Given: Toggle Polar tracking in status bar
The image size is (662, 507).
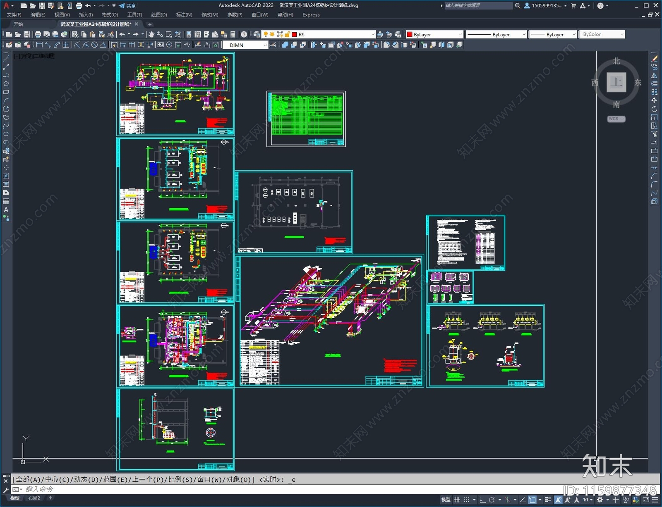Looking at the screenshot, I should pyautogui.click(x=492, y=500).
